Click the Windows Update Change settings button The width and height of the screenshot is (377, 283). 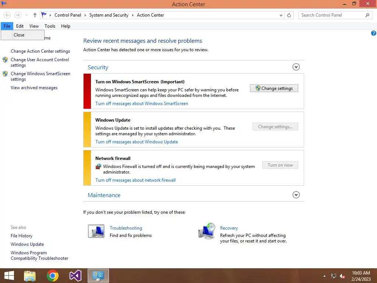pyautogui.click(x=275, y=127)
